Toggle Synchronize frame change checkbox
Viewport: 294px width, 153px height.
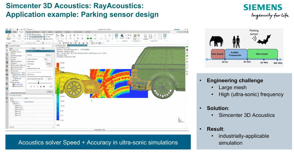click(x=28, y=77)
